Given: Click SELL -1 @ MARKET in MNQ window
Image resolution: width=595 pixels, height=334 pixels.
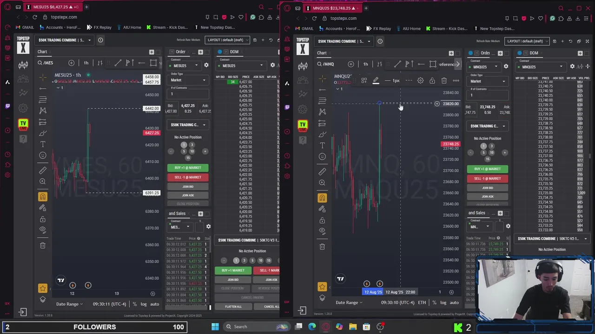Looking at the screenshot, I should [x=487, y=179].
